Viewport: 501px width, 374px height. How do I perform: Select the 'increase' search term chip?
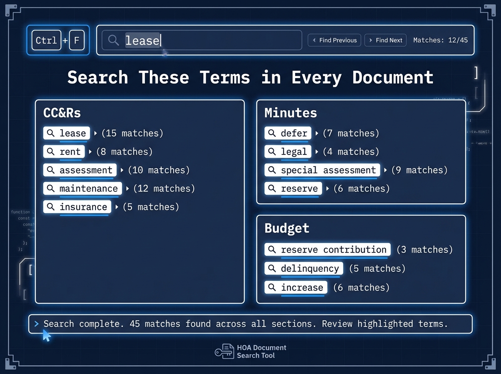coord(296,288)
